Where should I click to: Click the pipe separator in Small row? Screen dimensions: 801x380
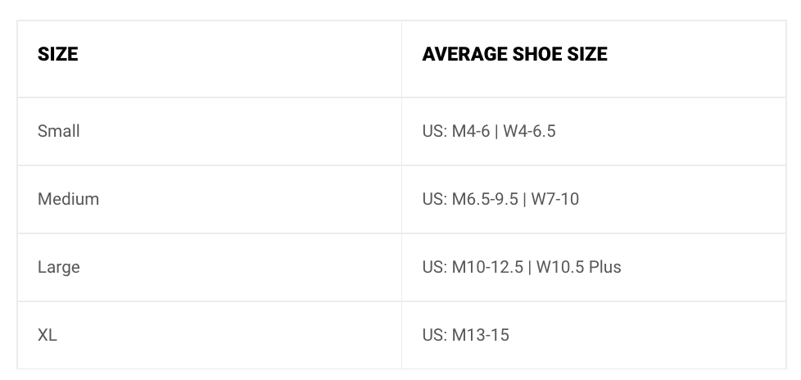click(x=496, y=132)
